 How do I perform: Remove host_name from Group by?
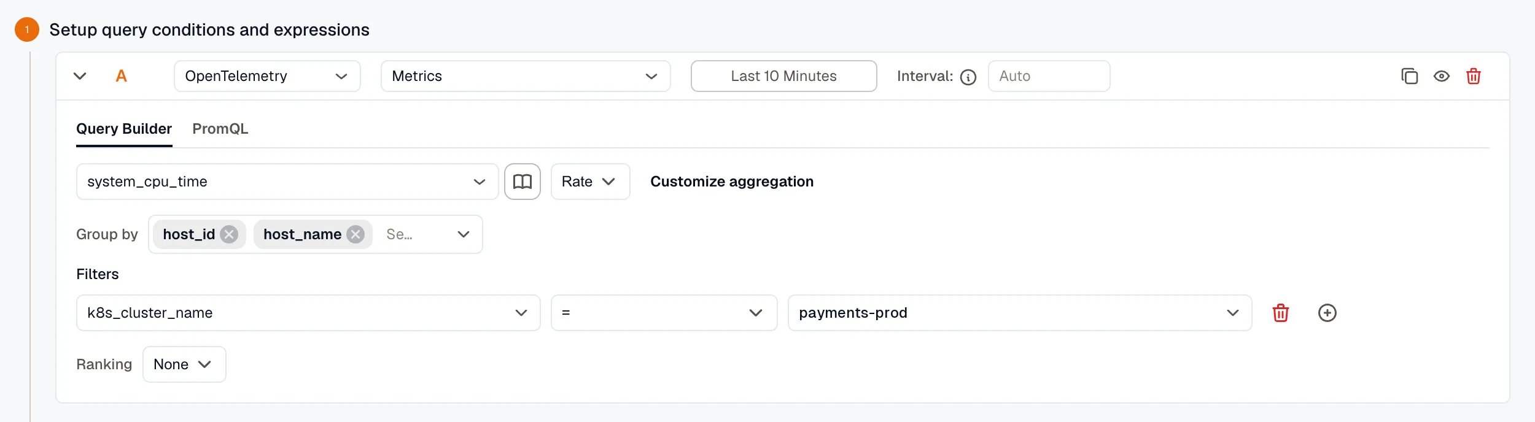click(356, 234)
